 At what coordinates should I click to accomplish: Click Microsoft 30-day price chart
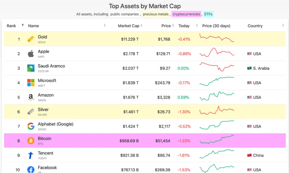coord(217,81)
